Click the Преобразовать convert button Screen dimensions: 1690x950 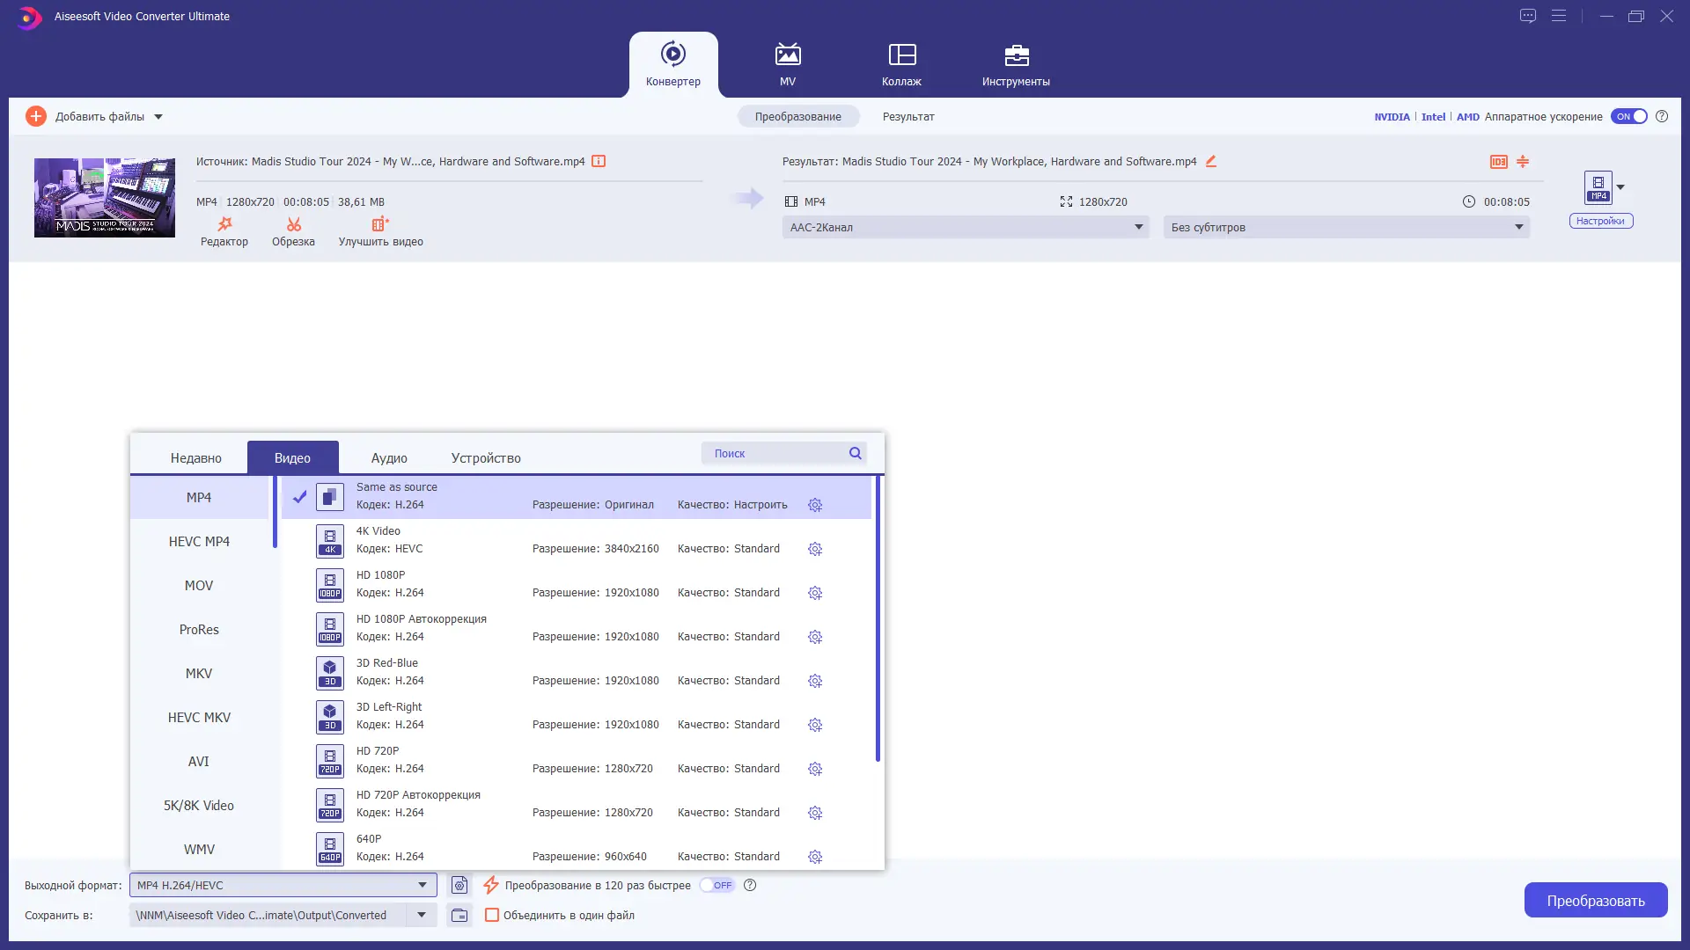pos(1595,901)
